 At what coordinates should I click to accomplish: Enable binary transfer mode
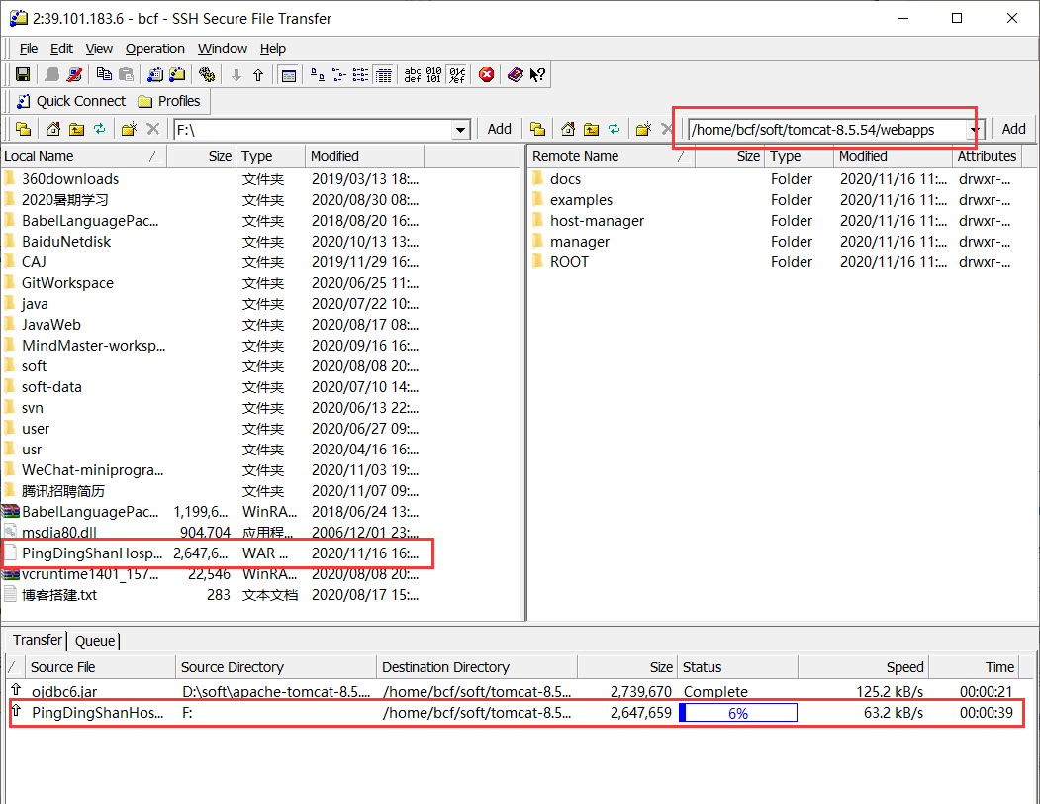(434, 74)
